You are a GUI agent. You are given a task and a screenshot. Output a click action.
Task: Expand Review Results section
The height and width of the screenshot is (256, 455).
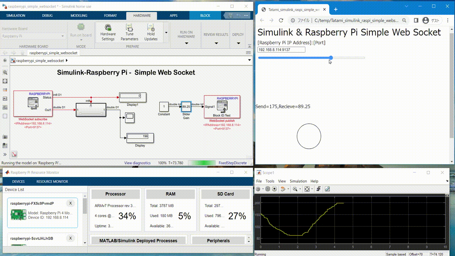click(x=216, y=43)
